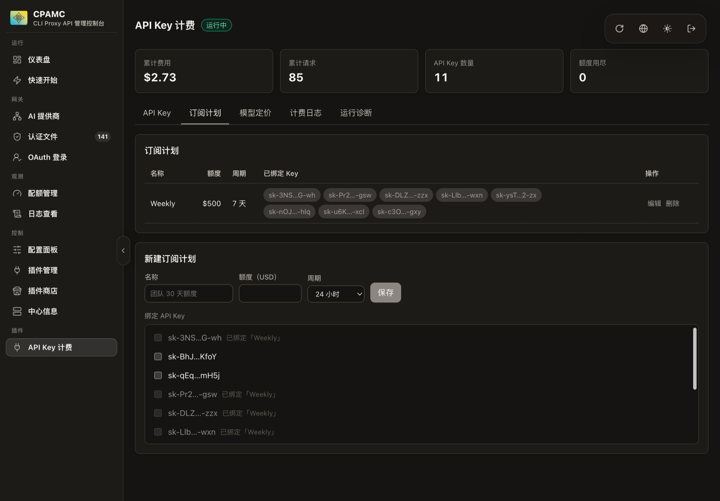Click the 仪表盘 dashboard grid icon
Viewport: 720px width, 501px height.
(x=17, y=60)
